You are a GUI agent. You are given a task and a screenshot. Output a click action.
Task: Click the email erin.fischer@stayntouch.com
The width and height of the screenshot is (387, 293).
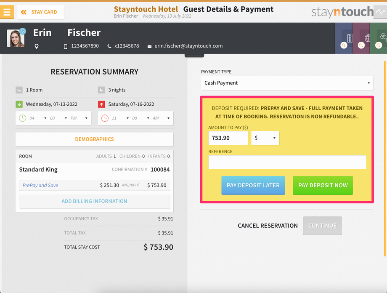[188, 46]
